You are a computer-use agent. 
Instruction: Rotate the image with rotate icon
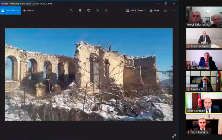(97, 11)
